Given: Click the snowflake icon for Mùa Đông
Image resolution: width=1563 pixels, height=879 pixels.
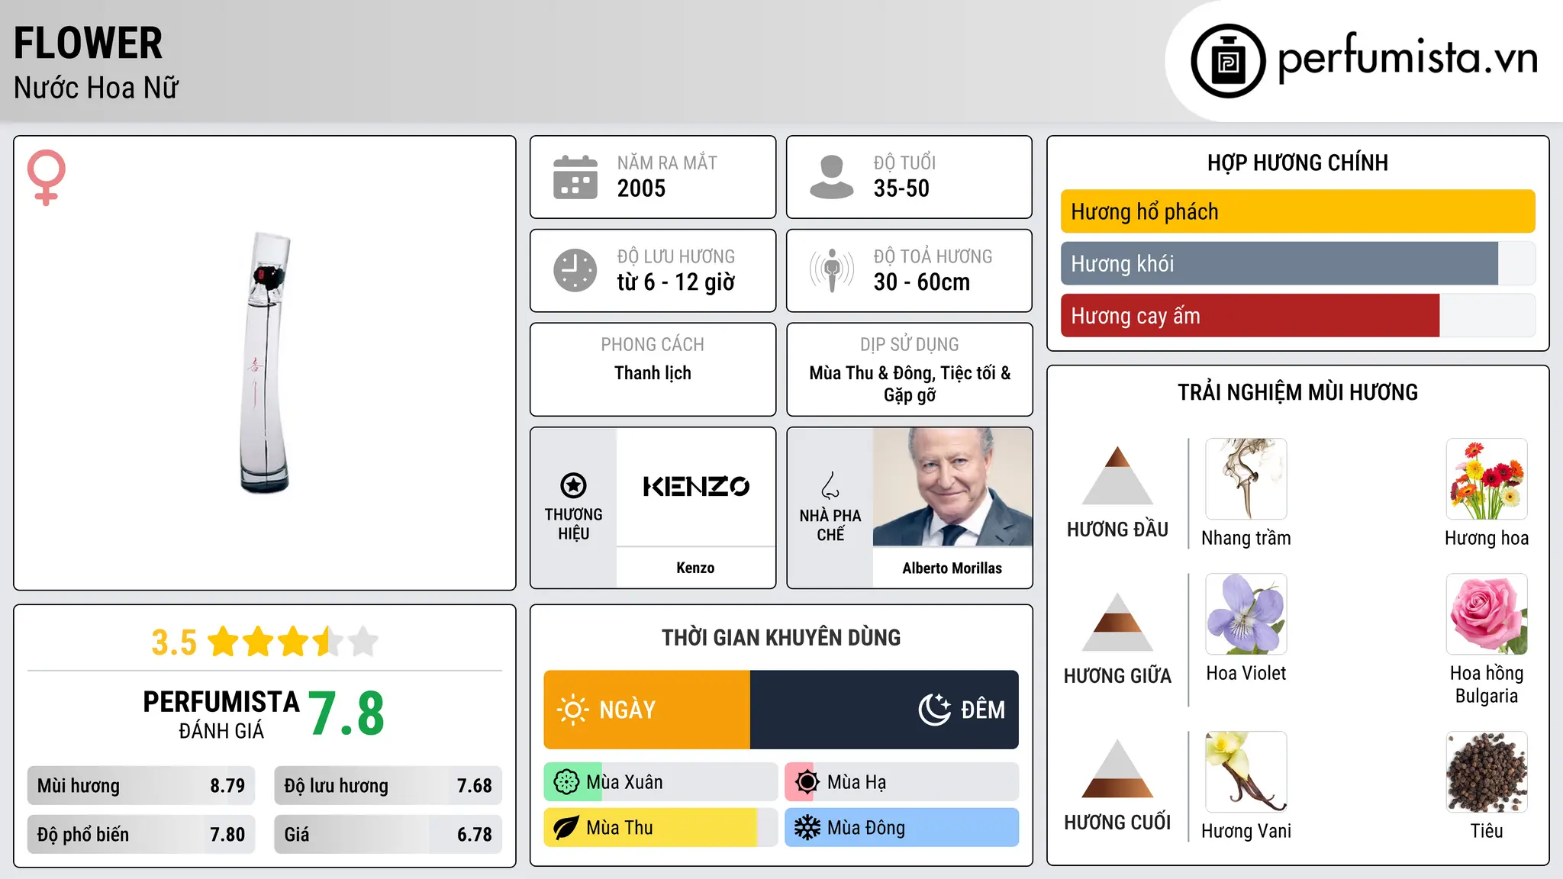Looking at the screenshot, I should pyautogui.click(x=807, y=828).
